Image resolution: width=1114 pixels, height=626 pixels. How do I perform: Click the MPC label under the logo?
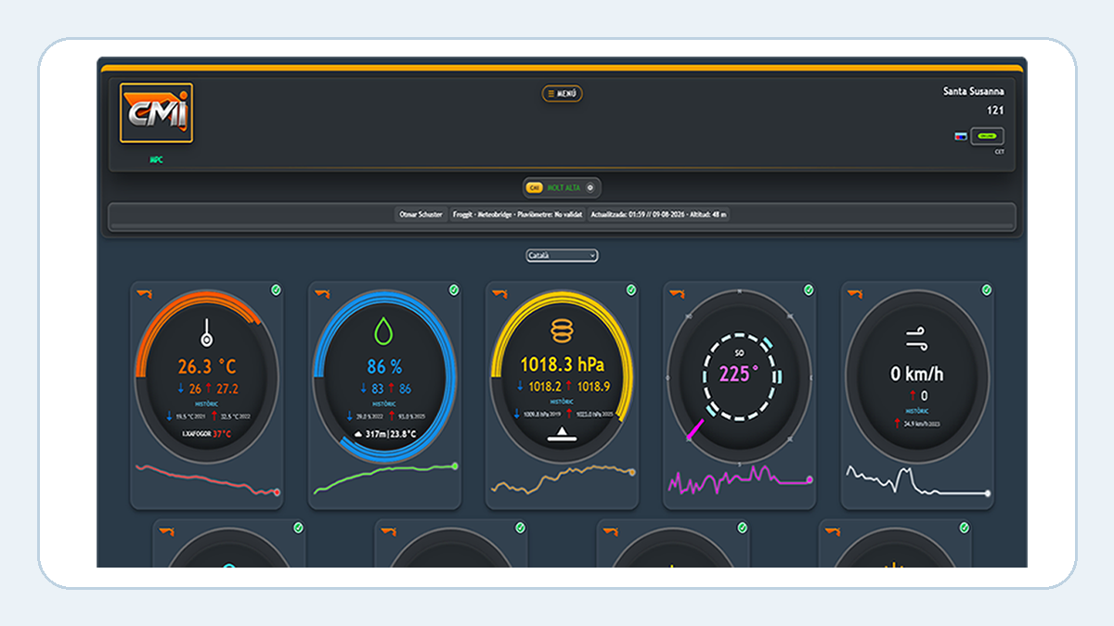(156, 160)
